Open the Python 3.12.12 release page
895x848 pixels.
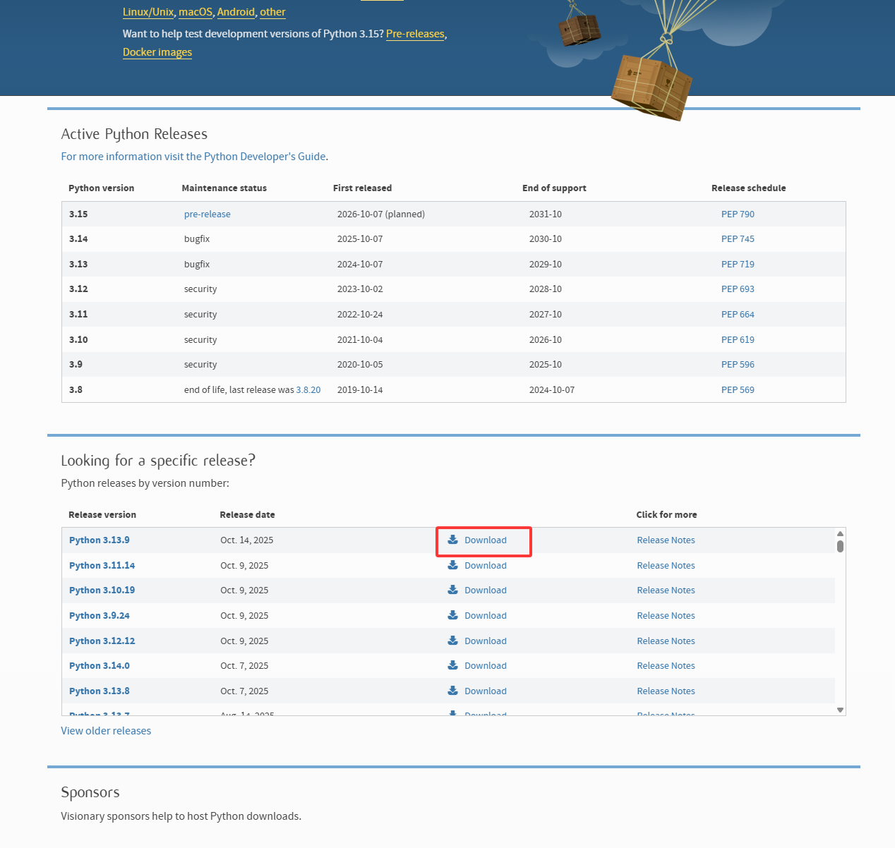[x=102, y=641]
